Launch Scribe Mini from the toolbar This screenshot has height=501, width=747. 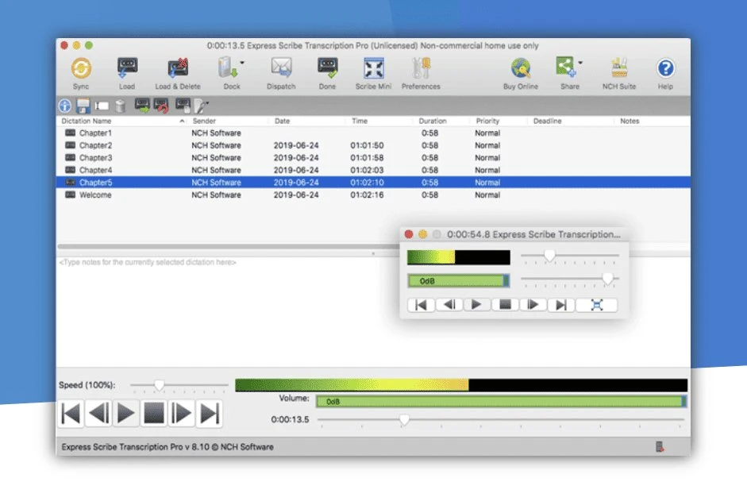tap(372, 70)
